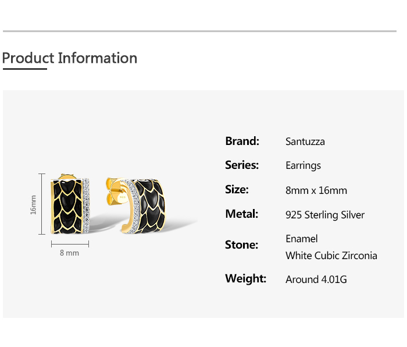
Task: Select the left black enamel earring image
Action: pyautogui.click(x=70, y=204)
